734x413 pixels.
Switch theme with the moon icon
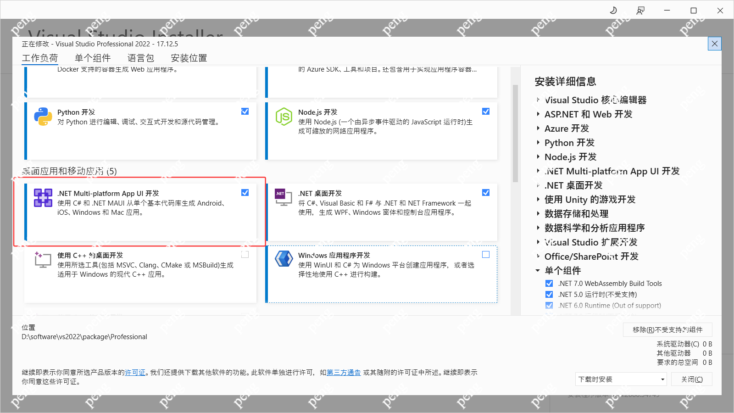coord(614,10)
